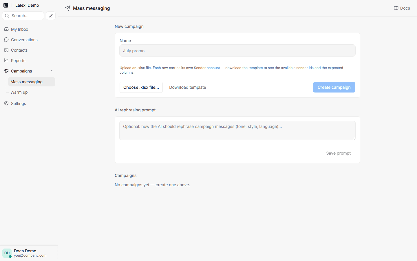Click the Save prompt button
Screen dimensions: 417x261
338,153
